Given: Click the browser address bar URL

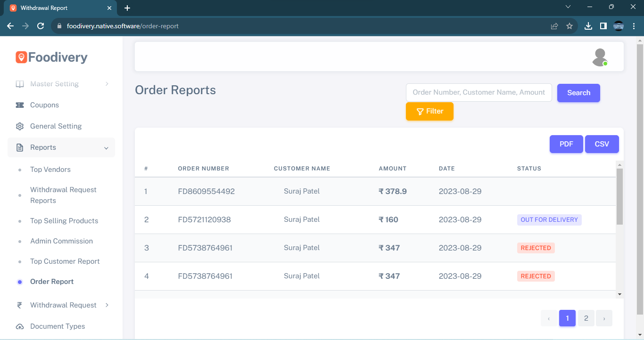Looking at the screenshot, I should (x=123, y=26).
